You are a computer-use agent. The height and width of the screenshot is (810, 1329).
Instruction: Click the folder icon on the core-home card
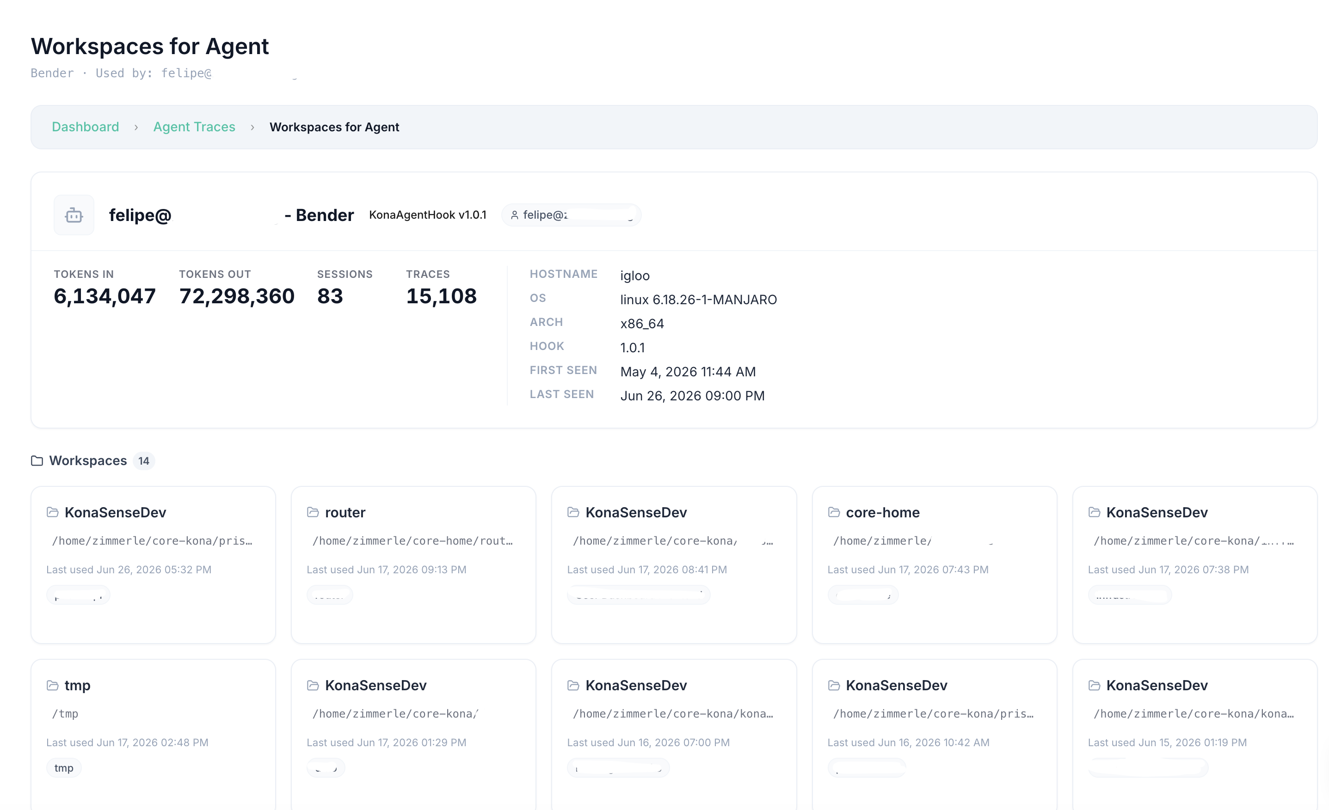(834, 512)
